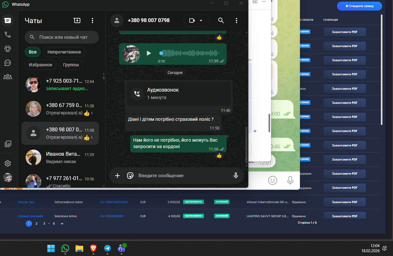Open the selected +380 98 007 0… chat row

[x=60, y=133]
